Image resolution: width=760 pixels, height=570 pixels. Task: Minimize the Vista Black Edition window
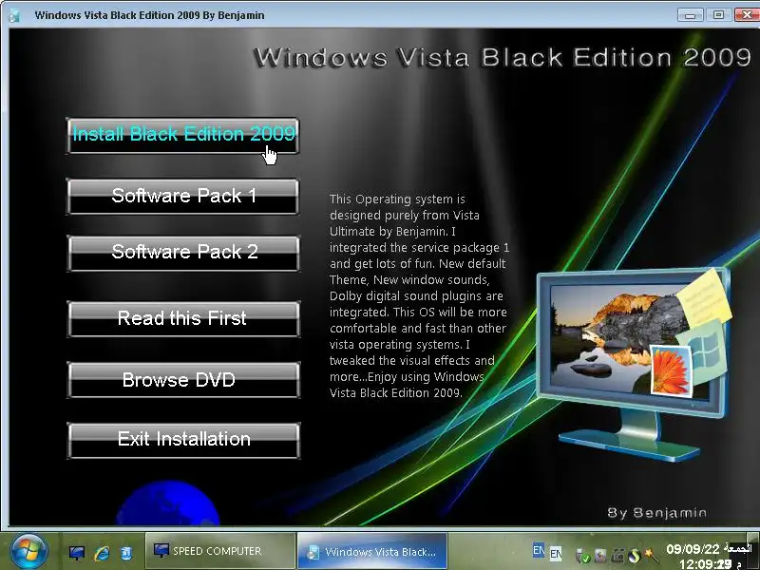click(x=690, y=15)
